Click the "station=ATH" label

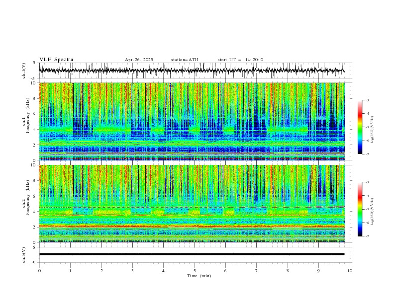pos(185,60)
